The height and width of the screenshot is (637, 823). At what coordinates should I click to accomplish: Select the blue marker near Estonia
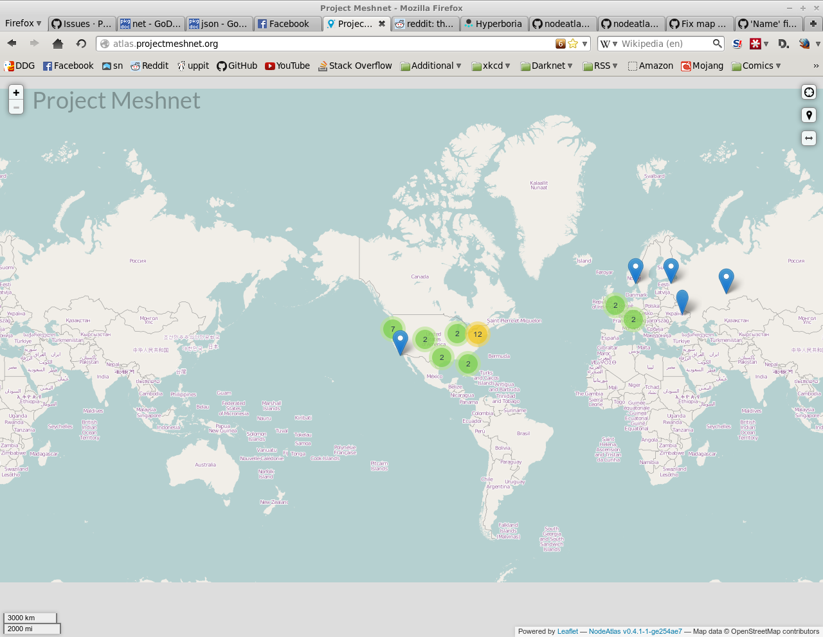671,271
